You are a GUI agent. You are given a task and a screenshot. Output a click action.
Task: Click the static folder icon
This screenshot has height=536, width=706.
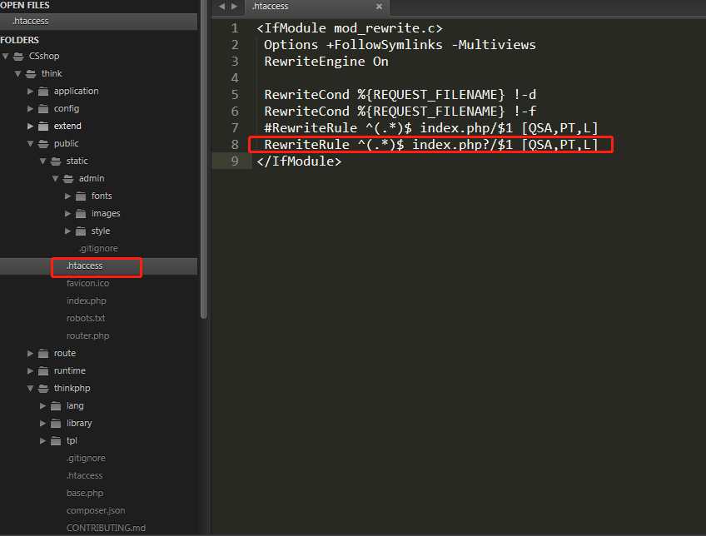56,161
